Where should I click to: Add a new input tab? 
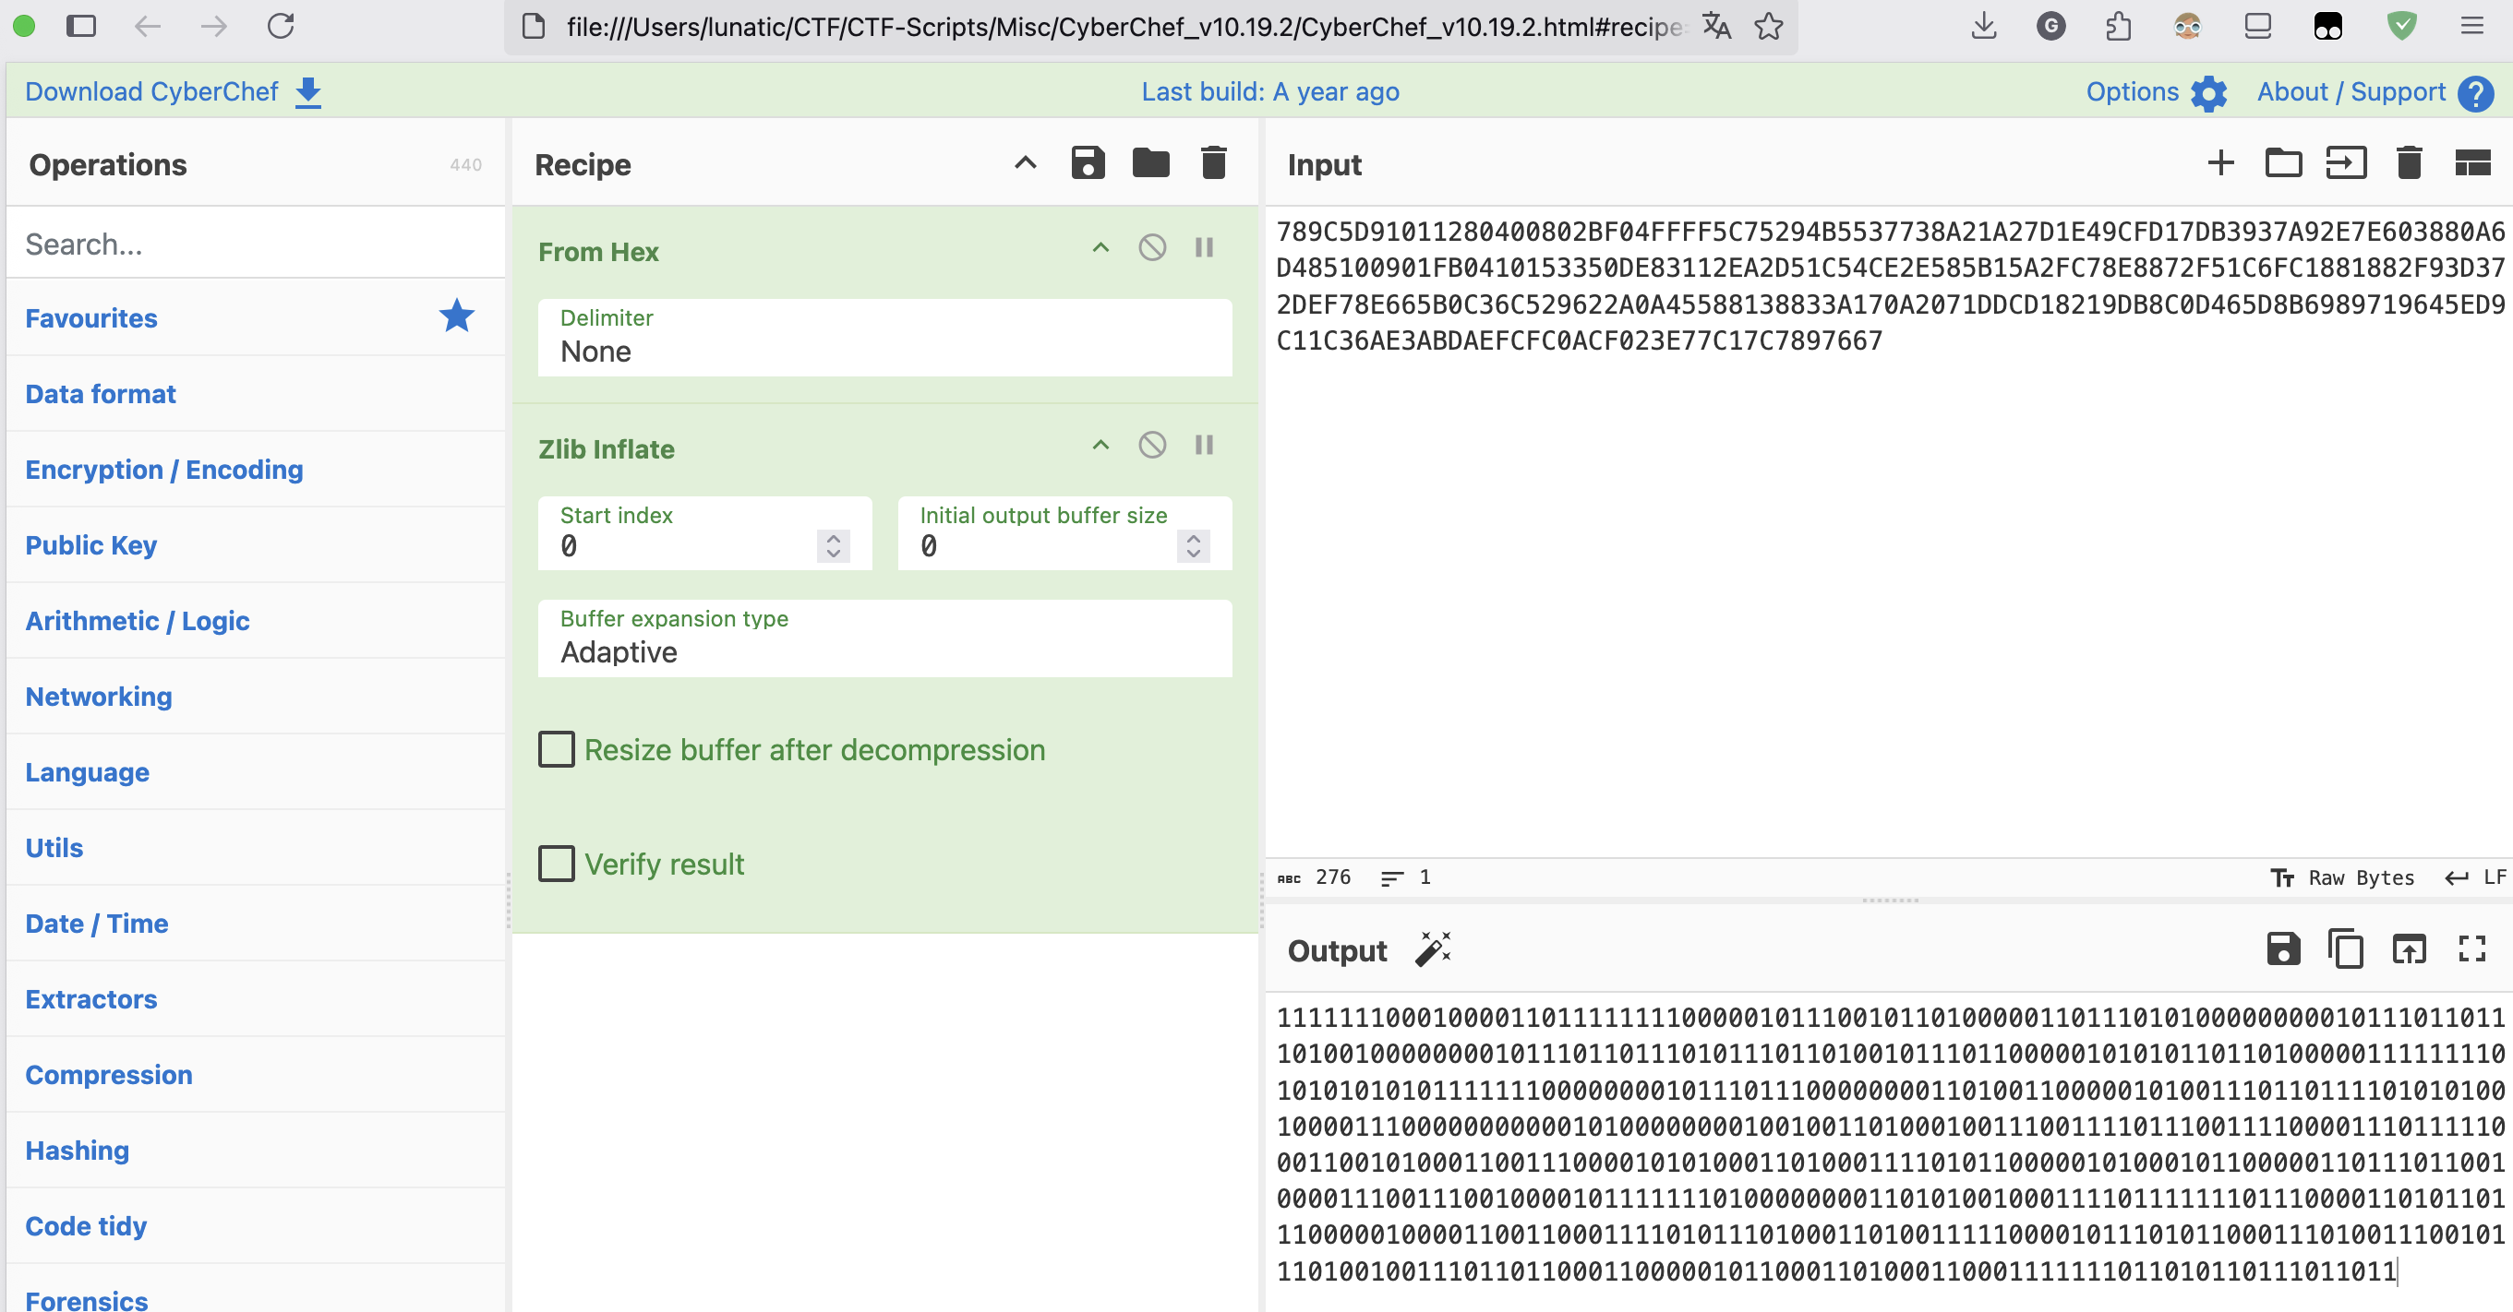tap(2220, 162)
